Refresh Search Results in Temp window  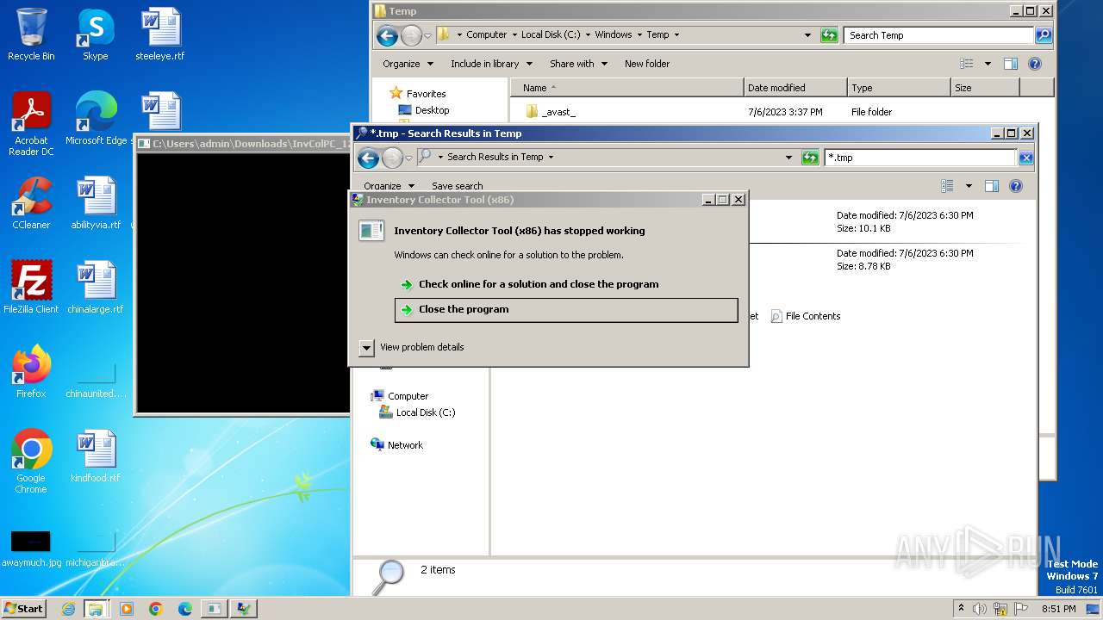[810, 158]
